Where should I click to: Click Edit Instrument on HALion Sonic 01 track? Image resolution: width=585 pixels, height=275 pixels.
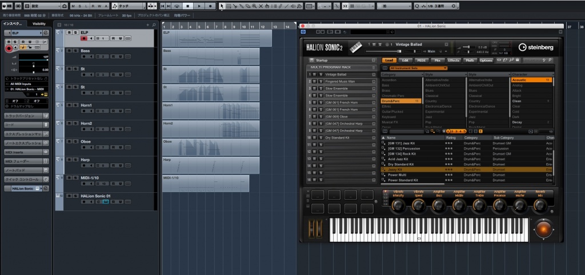[x=106, y=201]
